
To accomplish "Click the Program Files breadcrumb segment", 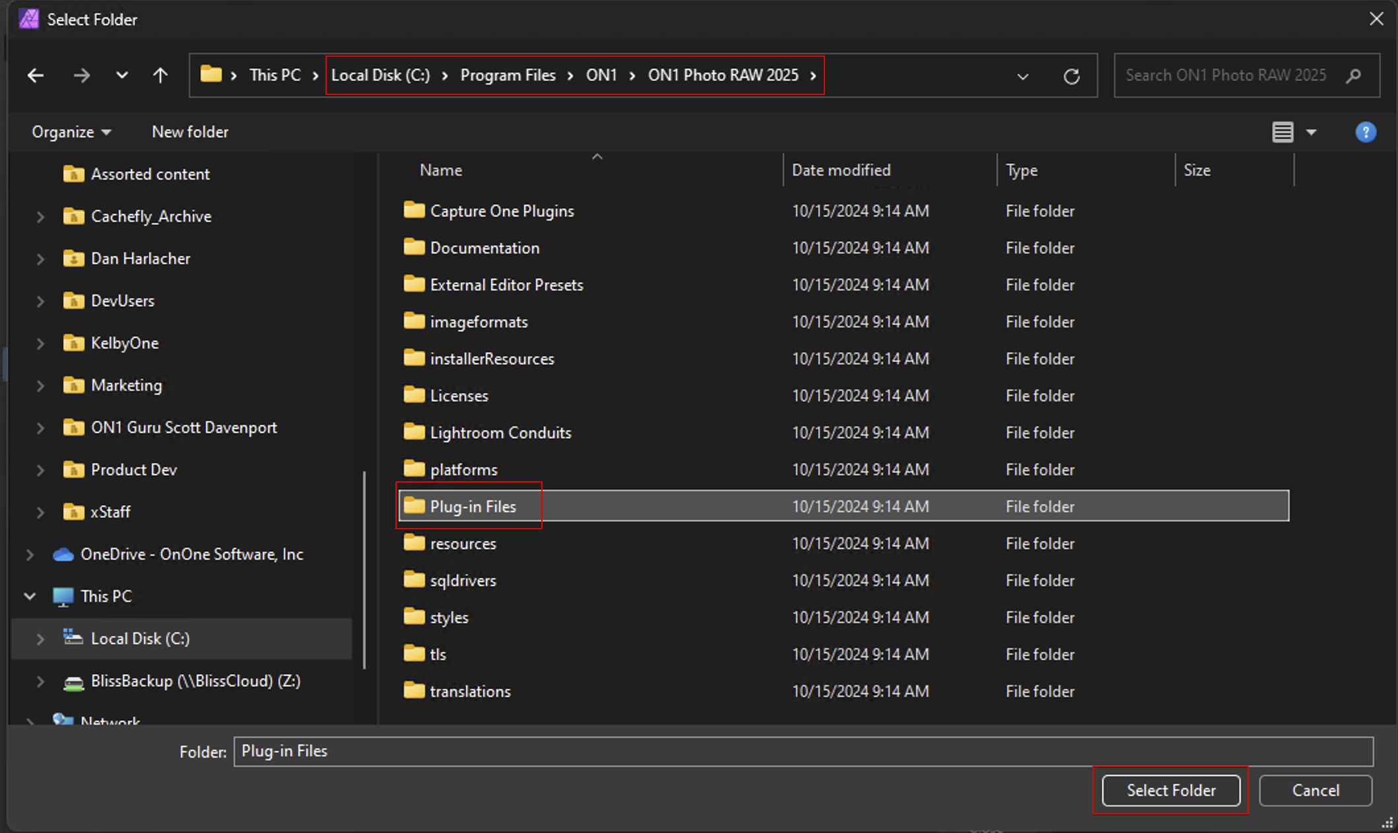I will (508, 75).
